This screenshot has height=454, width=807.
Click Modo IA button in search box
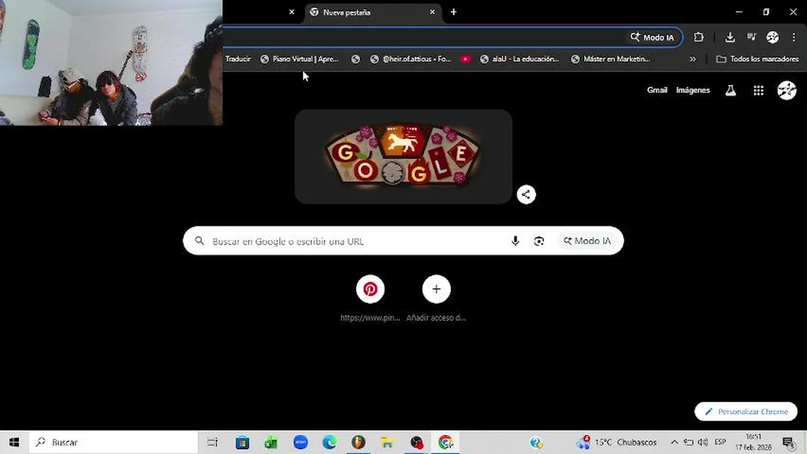tap(587, 241)
